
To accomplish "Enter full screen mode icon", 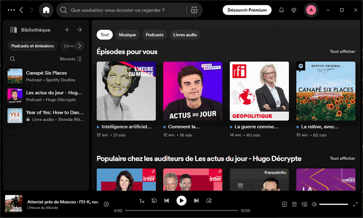I will pyautogui.click(x=355, y=205).
